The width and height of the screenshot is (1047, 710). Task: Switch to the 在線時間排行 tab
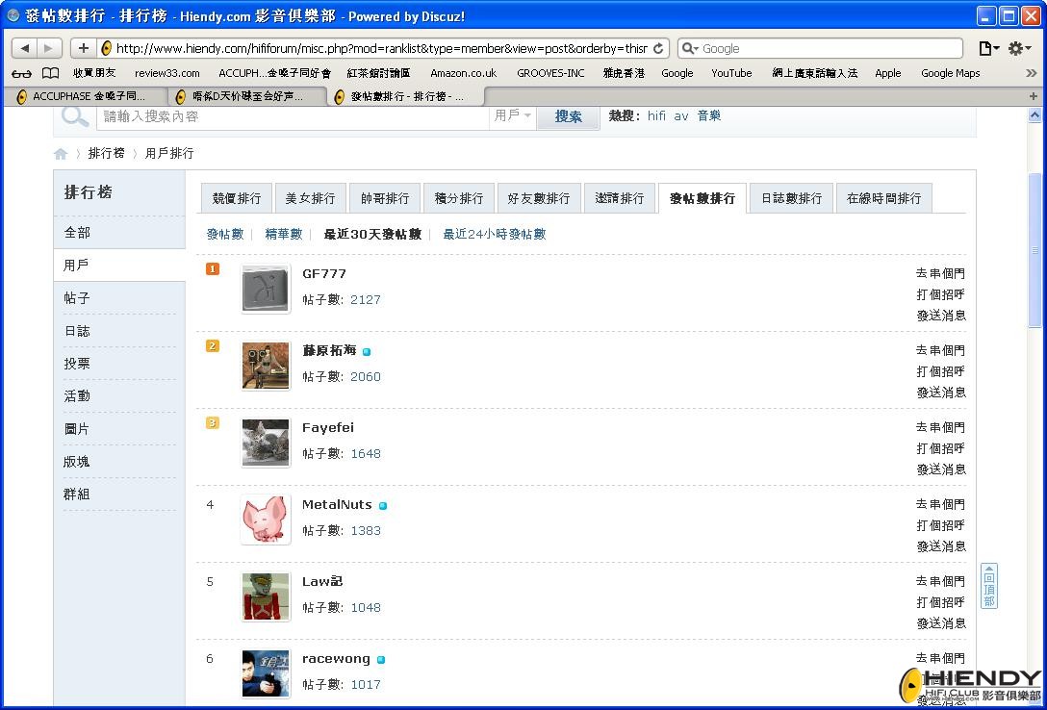(x=883, y=198)
